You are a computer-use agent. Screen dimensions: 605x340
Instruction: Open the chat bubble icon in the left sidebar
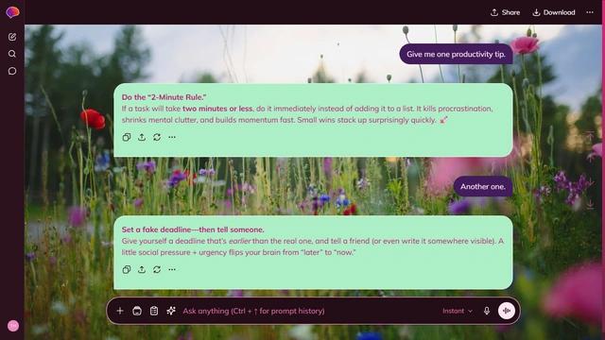[x=12, y=71]
